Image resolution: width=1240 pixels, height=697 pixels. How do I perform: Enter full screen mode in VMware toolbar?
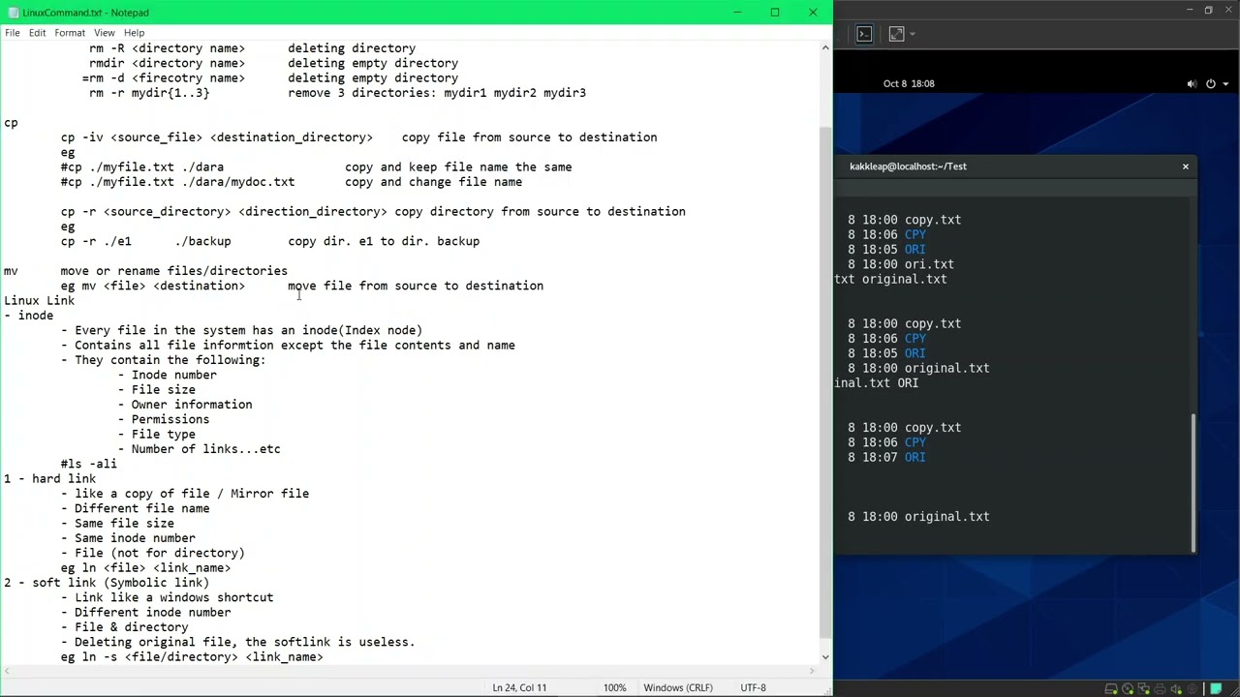click(896, 34)
